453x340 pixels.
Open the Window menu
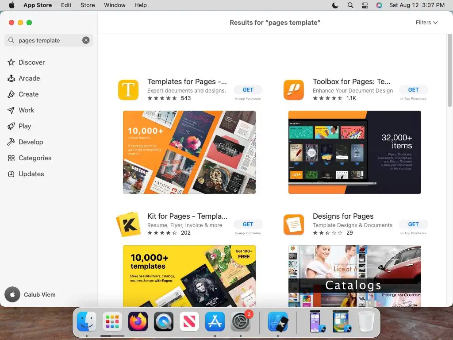pos(115,5)
